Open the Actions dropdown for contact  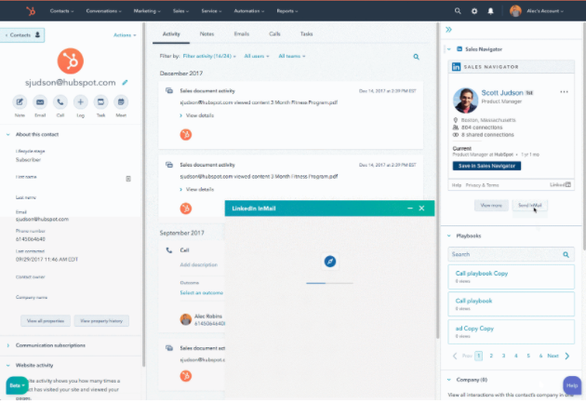[125, 35]
